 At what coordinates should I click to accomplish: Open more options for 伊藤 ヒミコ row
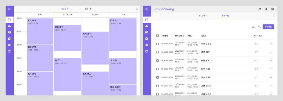click(x=271, y=61)
